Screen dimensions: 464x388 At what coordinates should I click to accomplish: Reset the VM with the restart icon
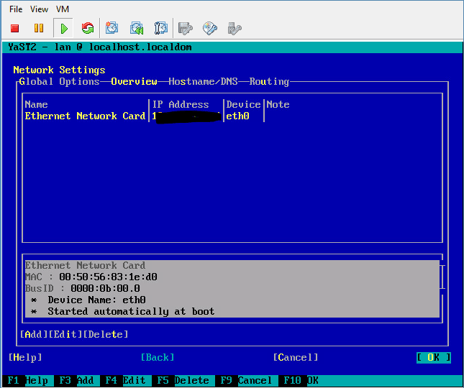(x=88, y=28)
